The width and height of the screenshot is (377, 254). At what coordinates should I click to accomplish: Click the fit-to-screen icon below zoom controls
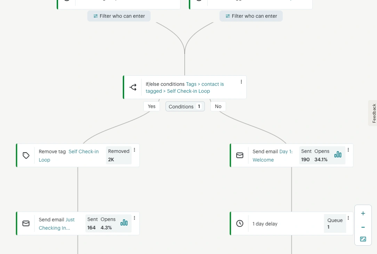click(x=363, y=239)
